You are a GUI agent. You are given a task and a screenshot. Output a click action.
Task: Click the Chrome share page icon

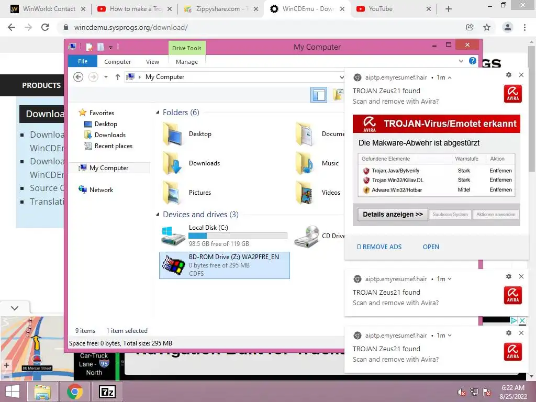pos(470,27)
